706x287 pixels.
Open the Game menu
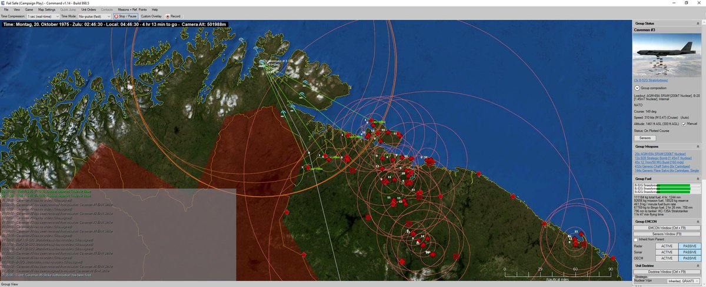29,10
